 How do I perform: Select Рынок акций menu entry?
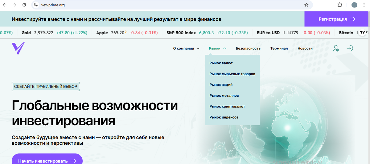[x=221, y=84]
